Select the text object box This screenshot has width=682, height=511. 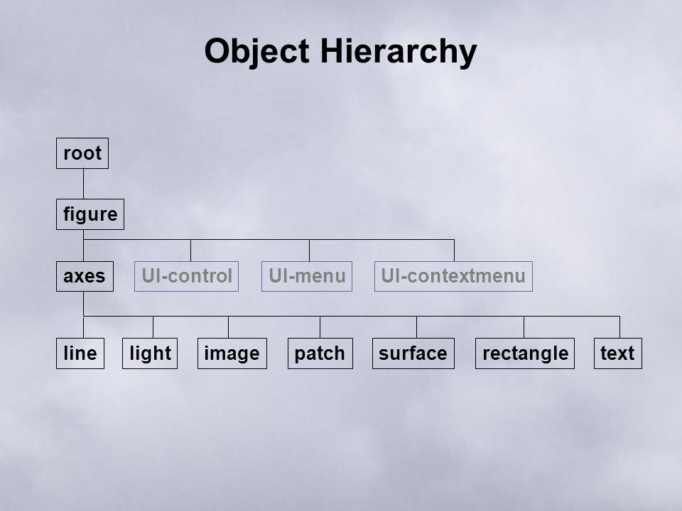click(x=618, y=353)
